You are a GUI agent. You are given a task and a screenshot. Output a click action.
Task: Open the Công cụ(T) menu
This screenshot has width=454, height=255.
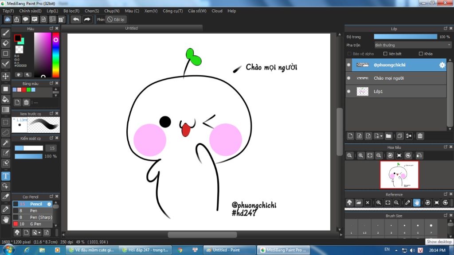[173, 11]
